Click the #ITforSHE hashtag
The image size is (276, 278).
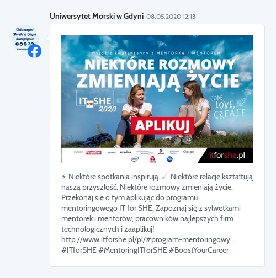pyautogui.click(x=79, y=250)
